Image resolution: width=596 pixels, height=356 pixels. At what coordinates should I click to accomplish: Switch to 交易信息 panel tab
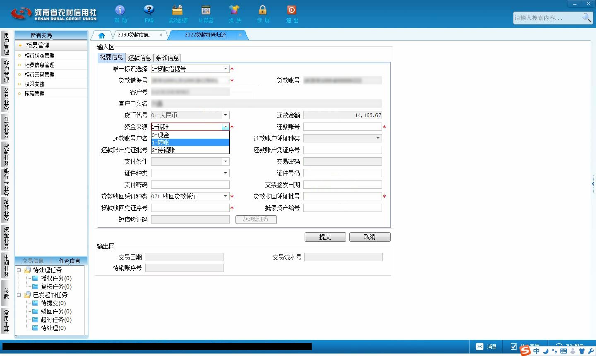click(33, 261)
